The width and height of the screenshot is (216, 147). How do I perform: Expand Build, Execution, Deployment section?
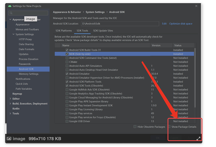click(x=10, y=104)
